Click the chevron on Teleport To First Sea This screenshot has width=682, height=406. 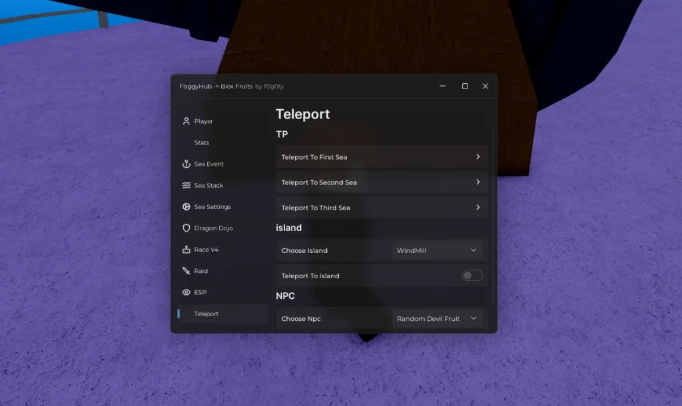click(478, 157)
